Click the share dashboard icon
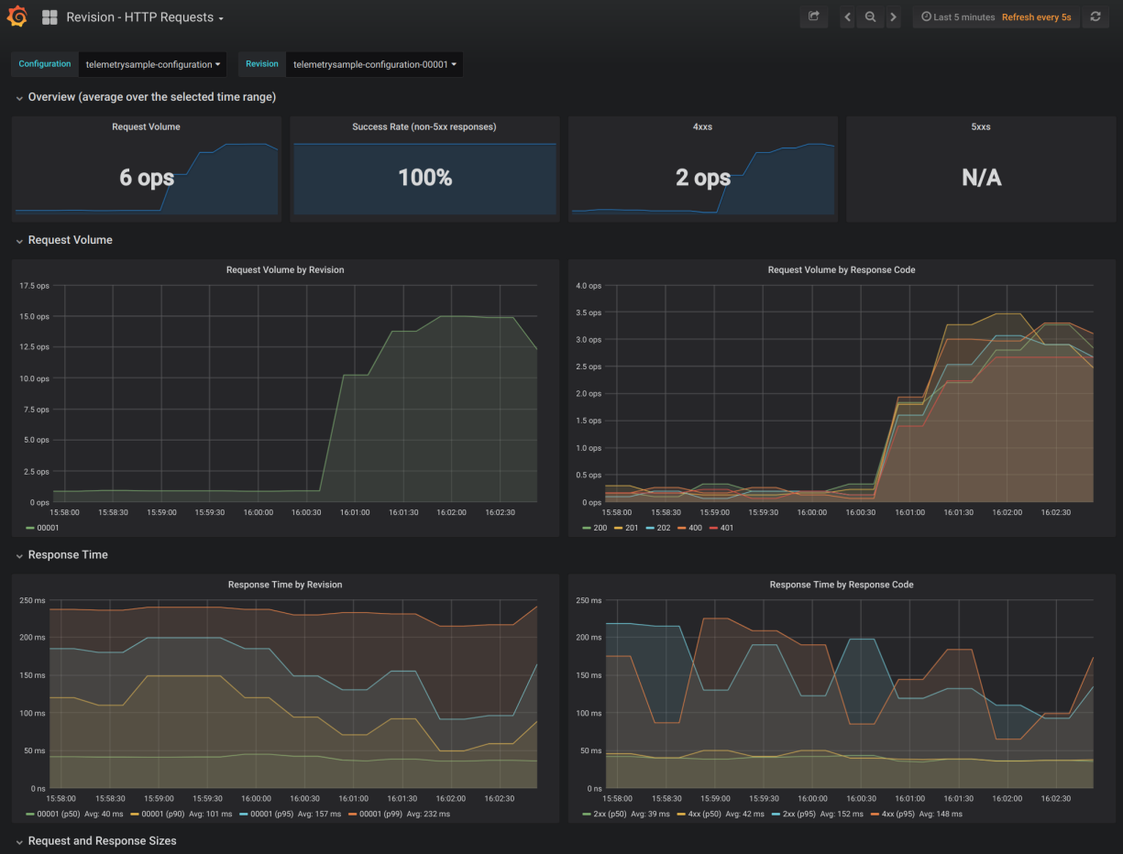The image size is (1123, 854). [x=813, y=16]
